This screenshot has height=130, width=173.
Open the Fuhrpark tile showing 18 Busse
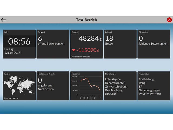pos(120,44)
